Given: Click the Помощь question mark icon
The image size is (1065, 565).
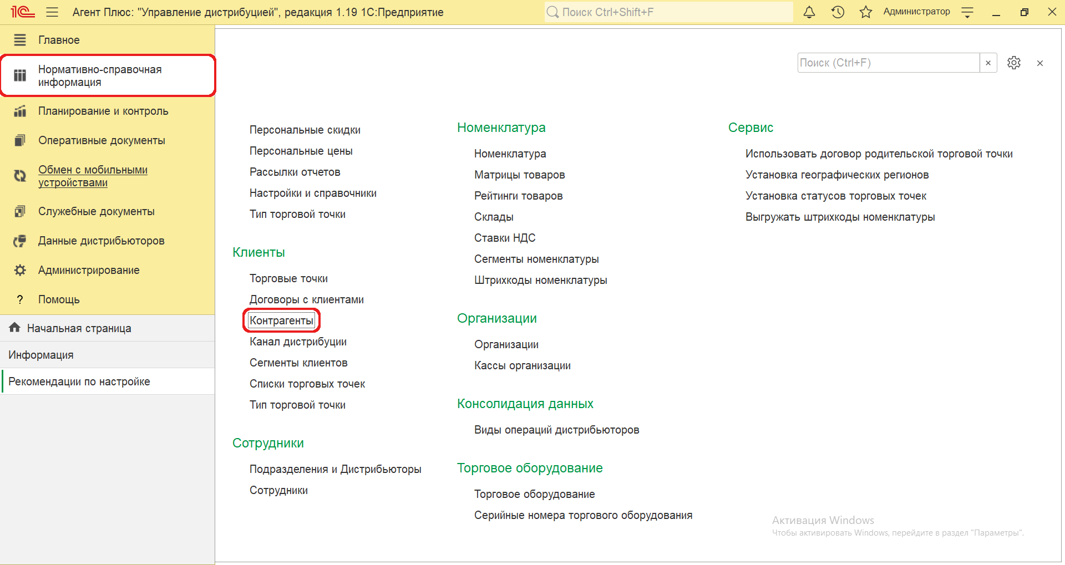Looking at the screenshot, I should (20, 299).
